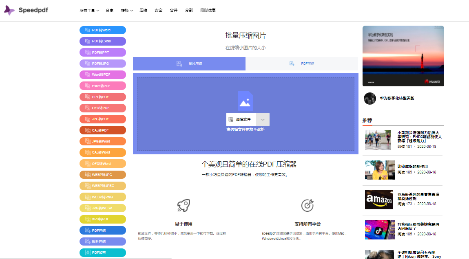
Task: Click the rocket icon above 易于使用
Action: coord(184,206)
